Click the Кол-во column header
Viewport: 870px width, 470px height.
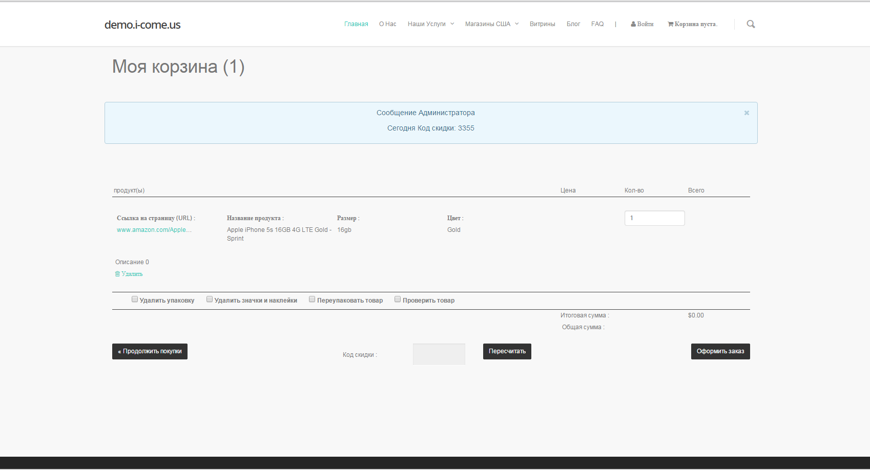(x=634, y=190)
